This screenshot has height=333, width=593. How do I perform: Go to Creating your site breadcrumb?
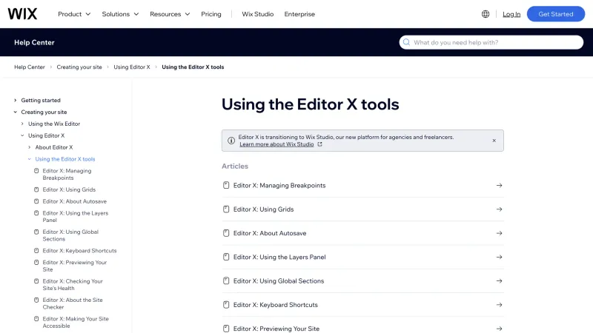[79, 67]
